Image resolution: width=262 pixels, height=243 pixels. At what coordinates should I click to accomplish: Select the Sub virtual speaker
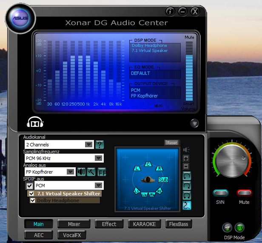[163, 180]
